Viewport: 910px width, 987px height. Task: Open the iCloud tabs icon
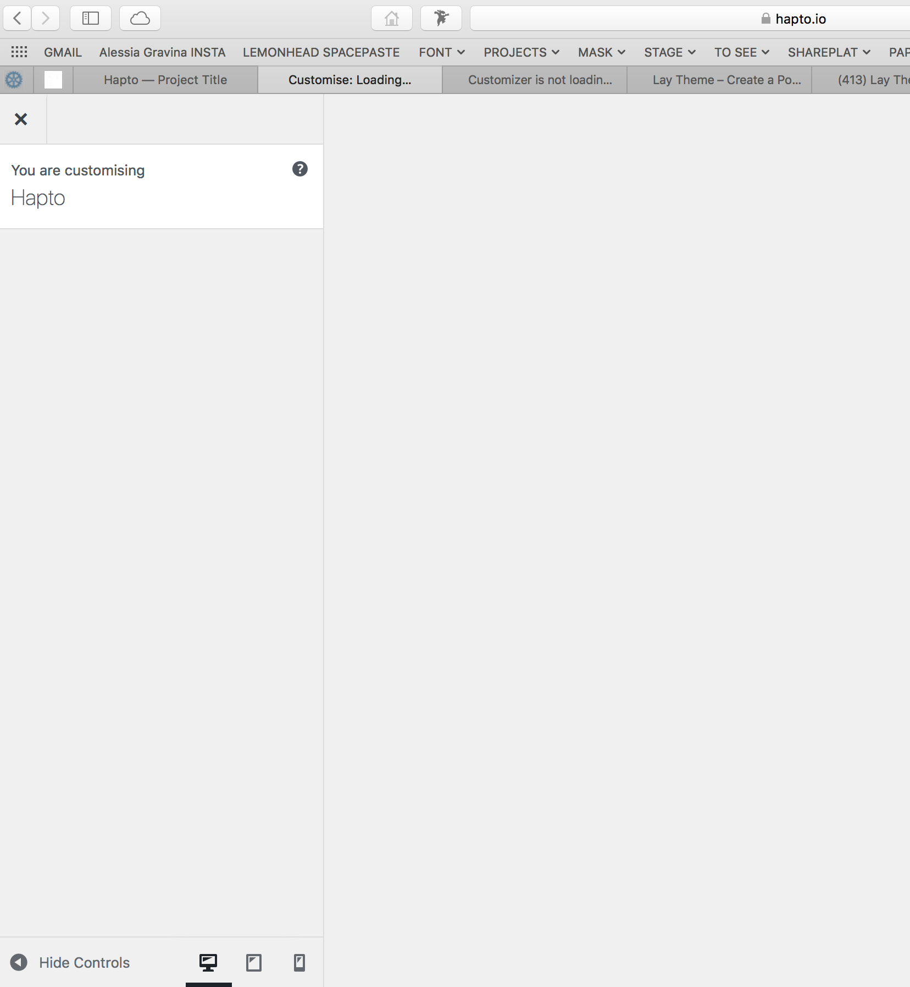point(140,19)
